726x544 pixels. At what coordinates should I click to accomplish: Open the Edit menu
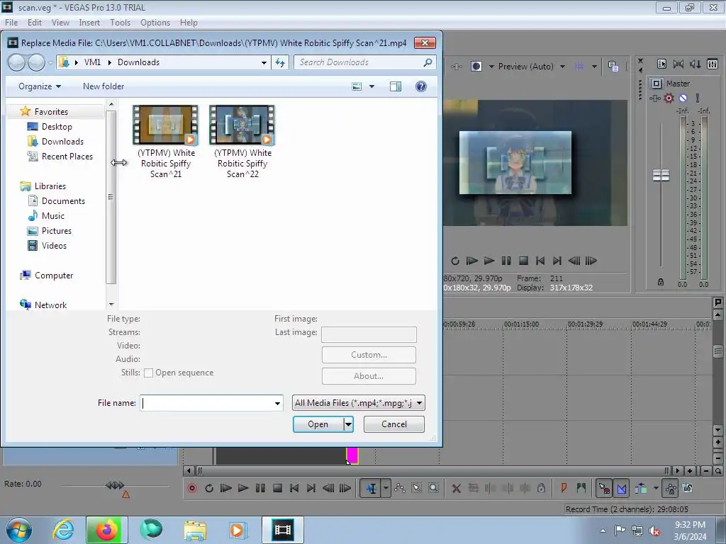coord(35,22)
